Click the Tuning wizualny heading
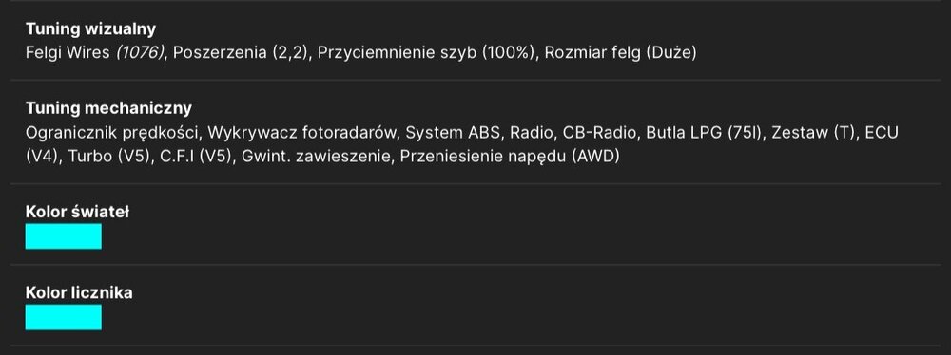 coord(90,28)
